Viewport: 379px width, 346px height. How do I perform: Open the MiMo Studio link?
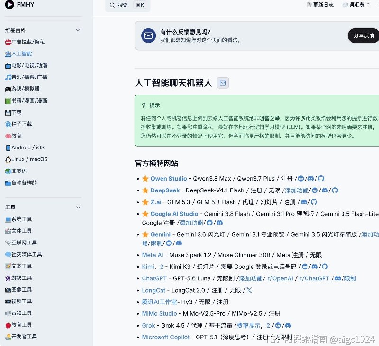coord(160,314)
